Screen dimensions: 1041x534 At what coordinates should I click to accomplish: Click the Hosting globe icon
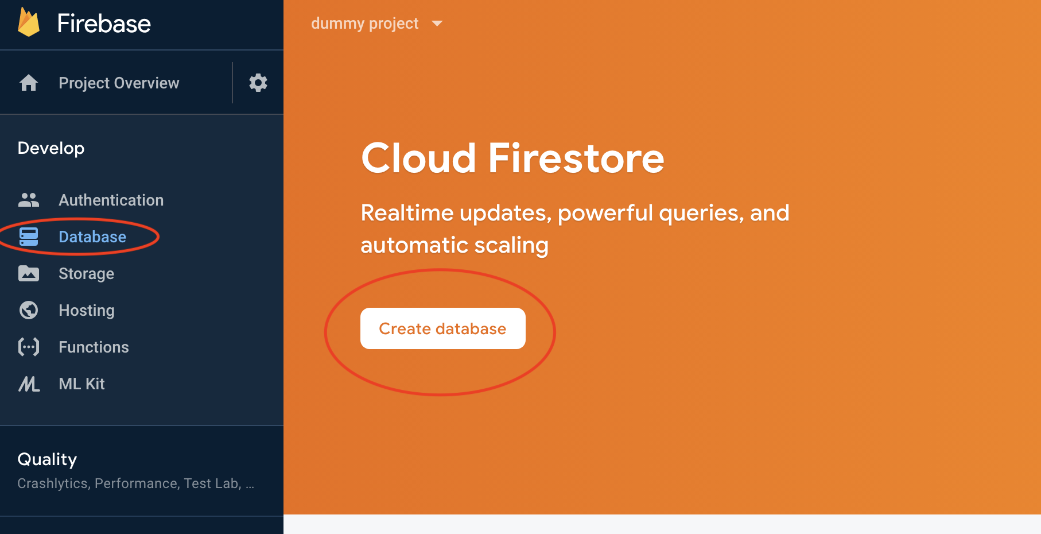click(29, 310)
